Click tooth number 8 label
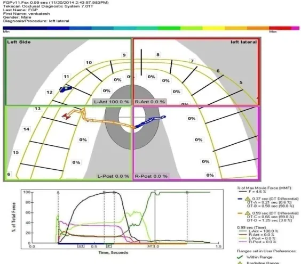The height and width of the screenshot is (264, 301). coord(158,55)
